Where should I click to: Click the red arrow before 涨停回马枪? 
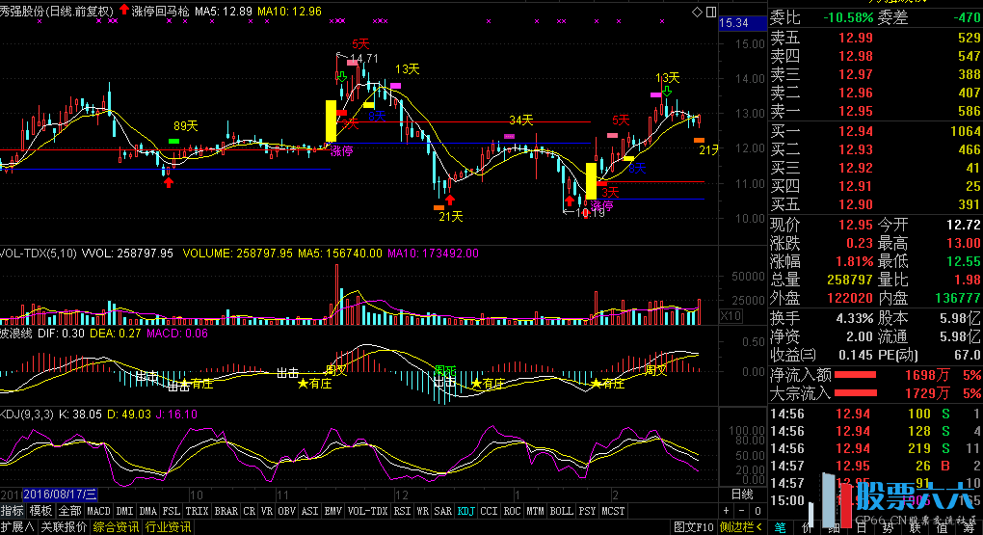click(x=123, y=12)
